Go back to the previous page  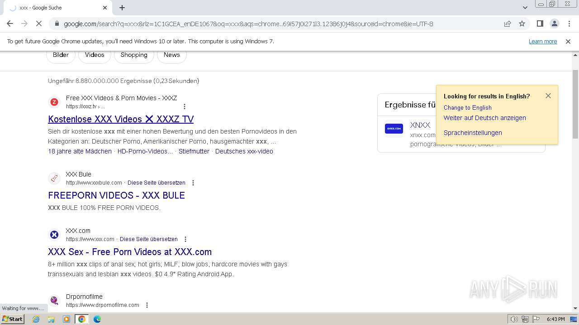(10, 23)
